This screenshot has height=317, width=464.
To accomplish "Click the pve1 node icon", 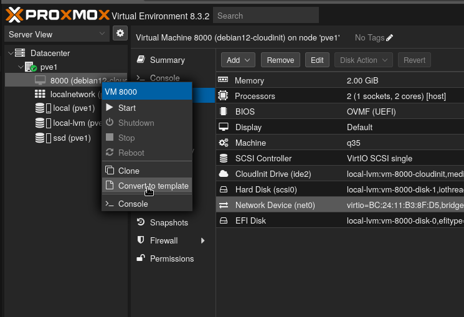I will tap(31, 67).
